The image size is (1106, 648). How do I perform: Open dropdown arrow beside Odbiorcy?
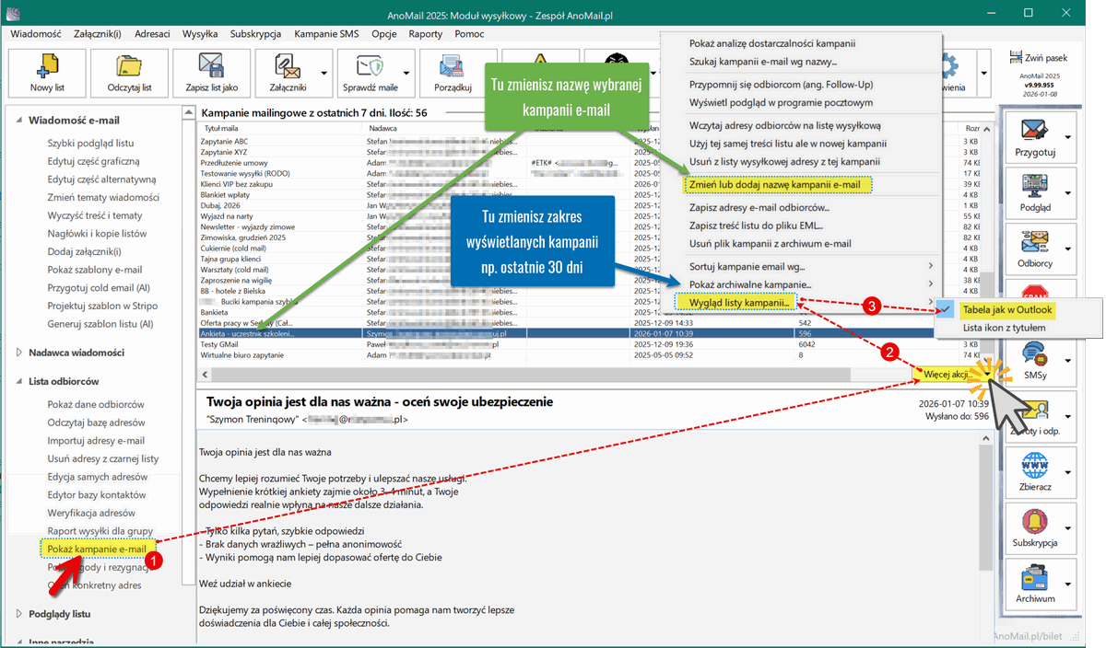(x=1068, y=249)
